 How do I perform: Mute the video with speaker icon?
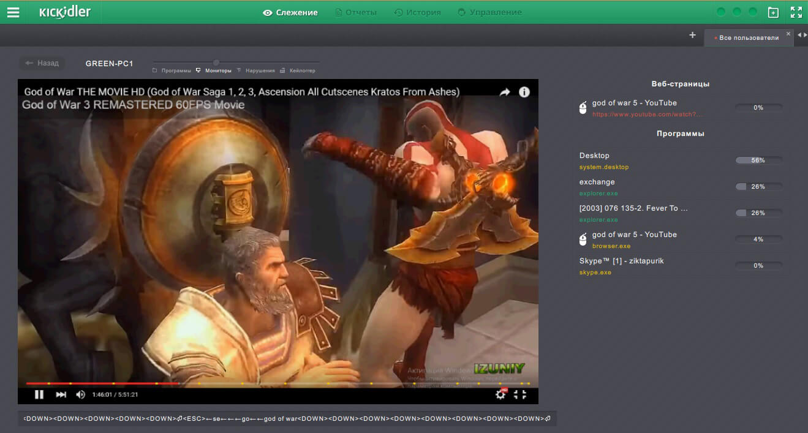tap(80, 394)
